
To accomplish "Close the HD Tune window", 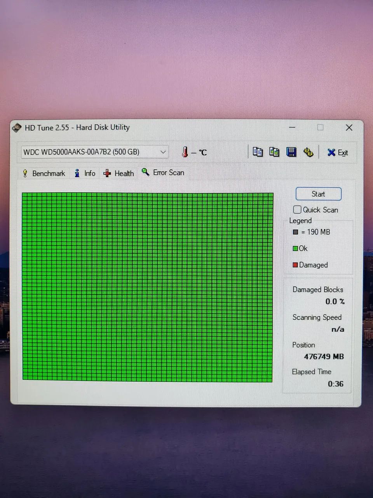I will 349,127.
